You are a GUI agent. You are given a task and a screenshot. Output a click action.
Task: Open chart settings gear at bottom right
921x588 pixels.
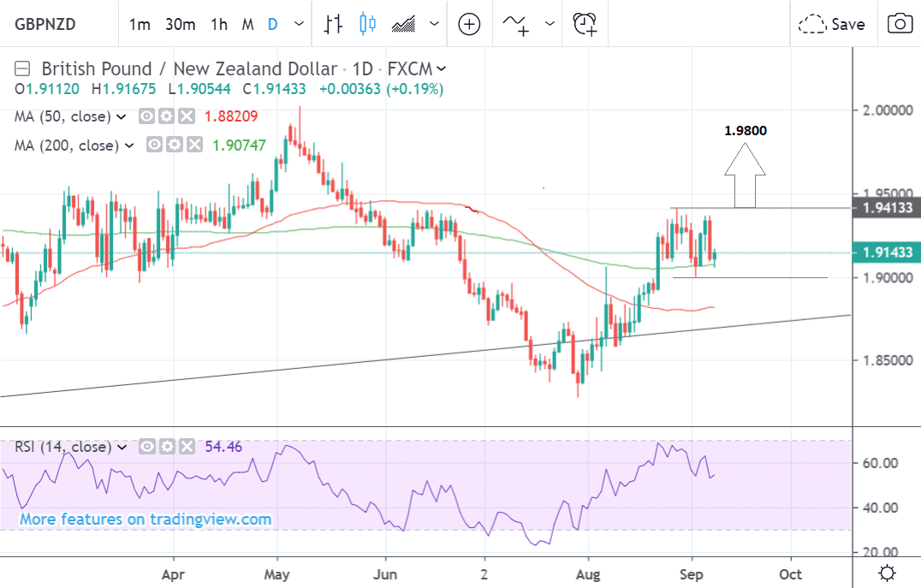click(887, 572)
